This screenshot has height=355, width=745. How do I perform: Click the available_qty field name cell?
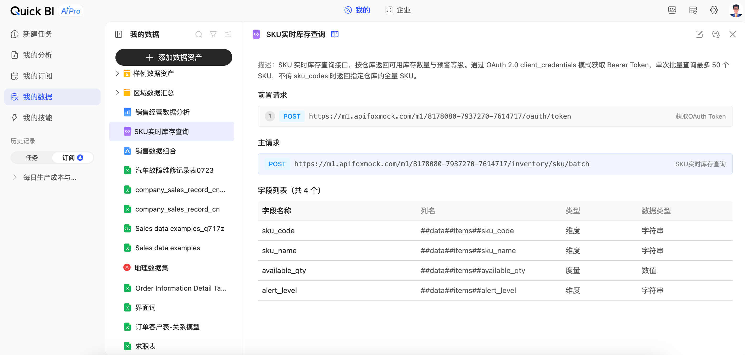point(284,270)
